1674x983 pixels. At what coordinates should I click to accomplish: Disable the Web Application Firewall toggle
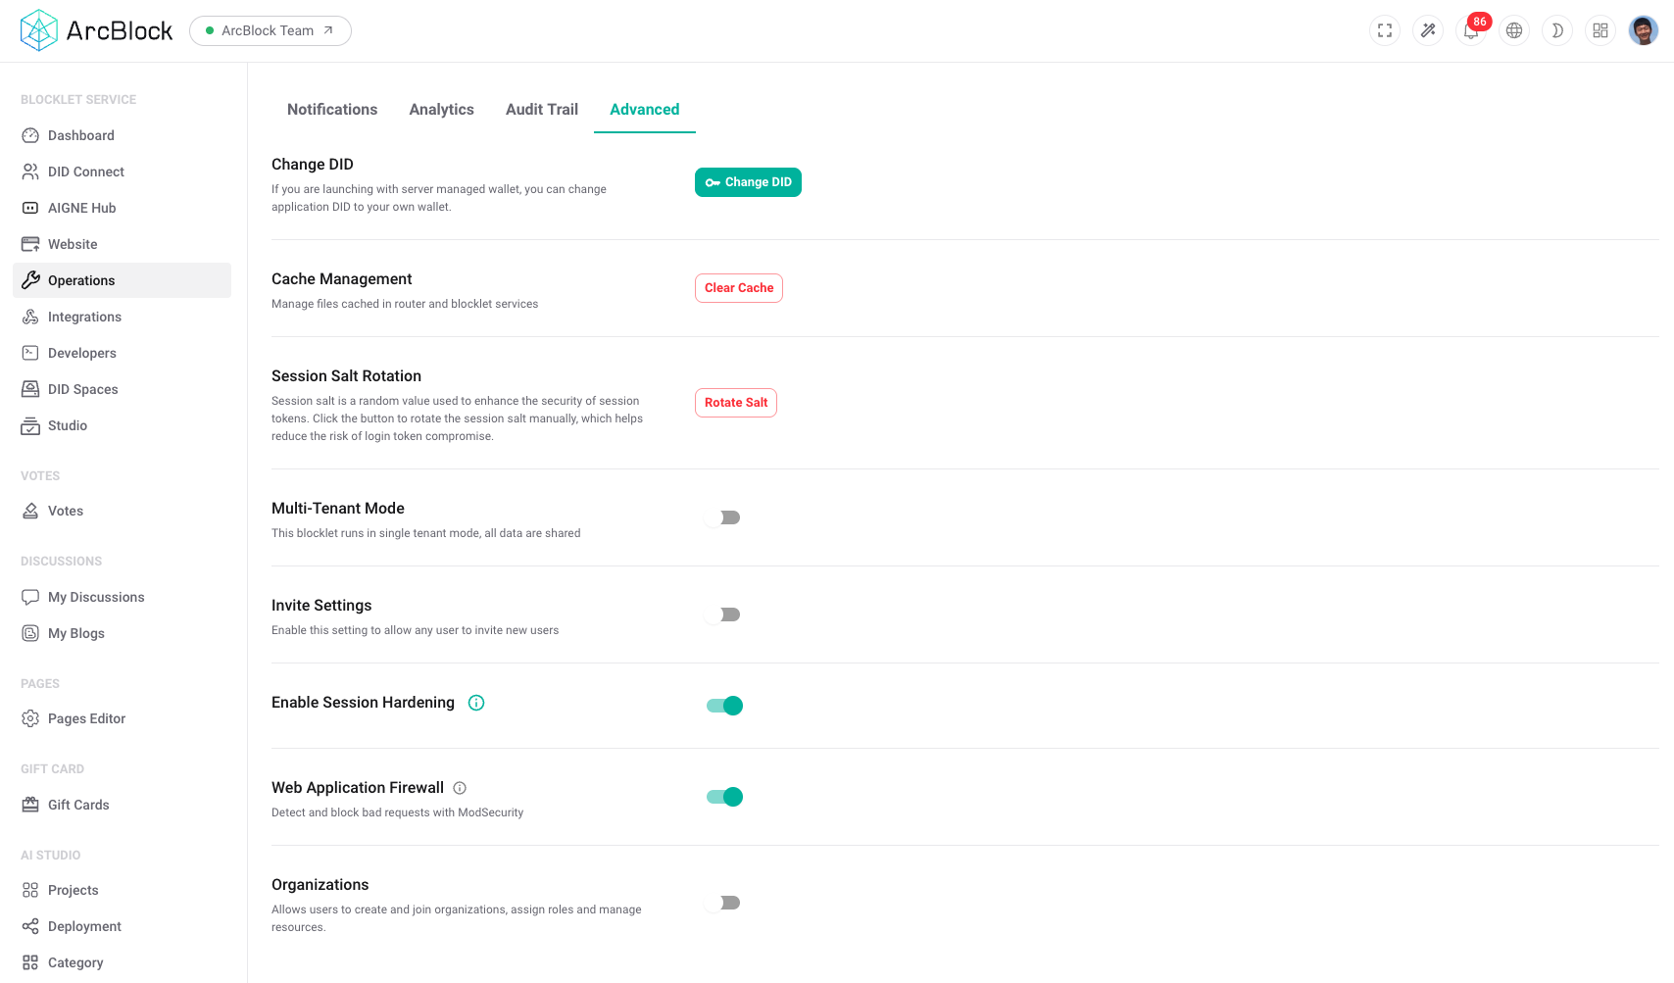[x=724, y=797]
